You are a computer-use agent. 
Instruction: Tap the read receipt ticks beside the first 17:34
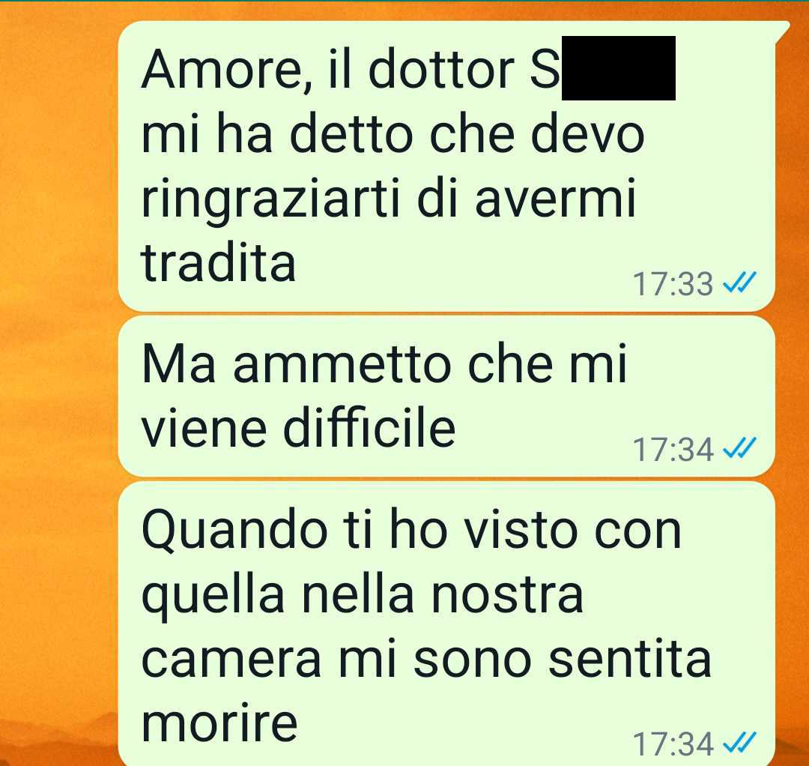[739, 448]
